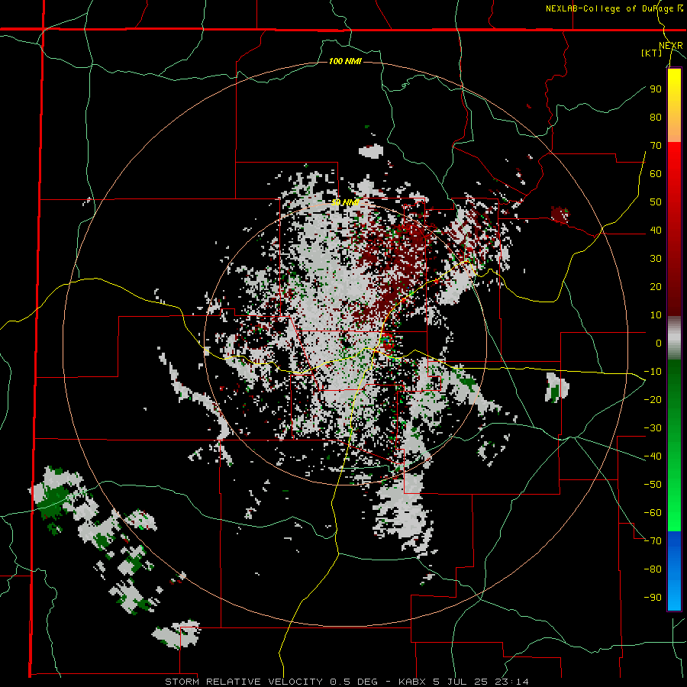Click the NEXR label above the color scale
687x687 pixels.
coord(670,46)
